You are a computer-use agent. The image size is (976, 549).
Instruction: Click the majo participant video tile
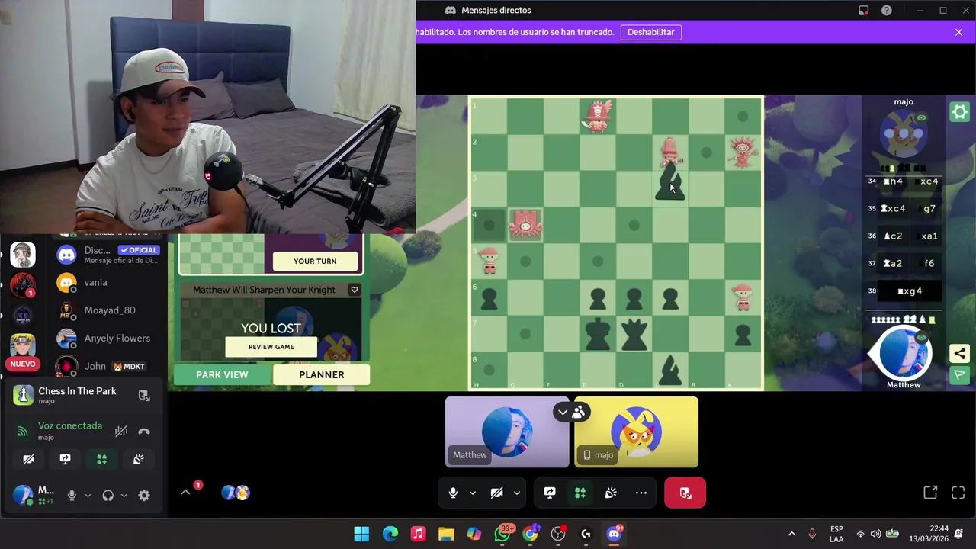(x=636, y=432)
